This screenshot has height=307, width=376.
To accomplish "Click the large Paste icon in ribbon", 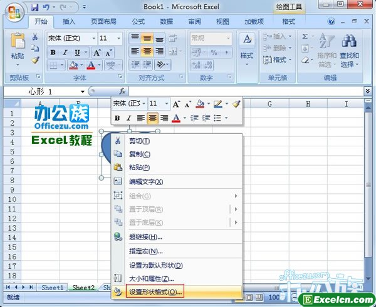I will 18,41.
